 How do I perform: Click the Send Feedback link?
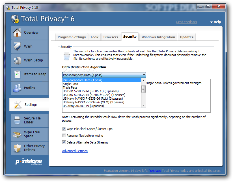[x=187, y=22]
